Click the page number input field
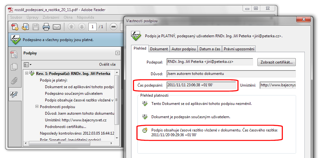The image size is (323, 158). [x=92, y=27]
